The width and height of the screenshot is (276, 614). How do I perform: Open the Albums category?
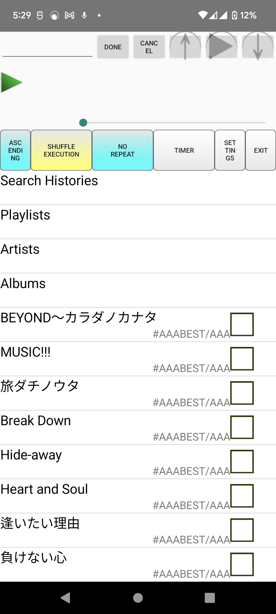[138, 290]
